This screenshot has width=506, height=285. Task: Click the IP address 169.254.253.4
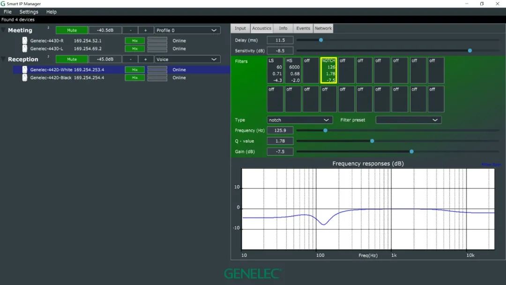tap(89, 69)
